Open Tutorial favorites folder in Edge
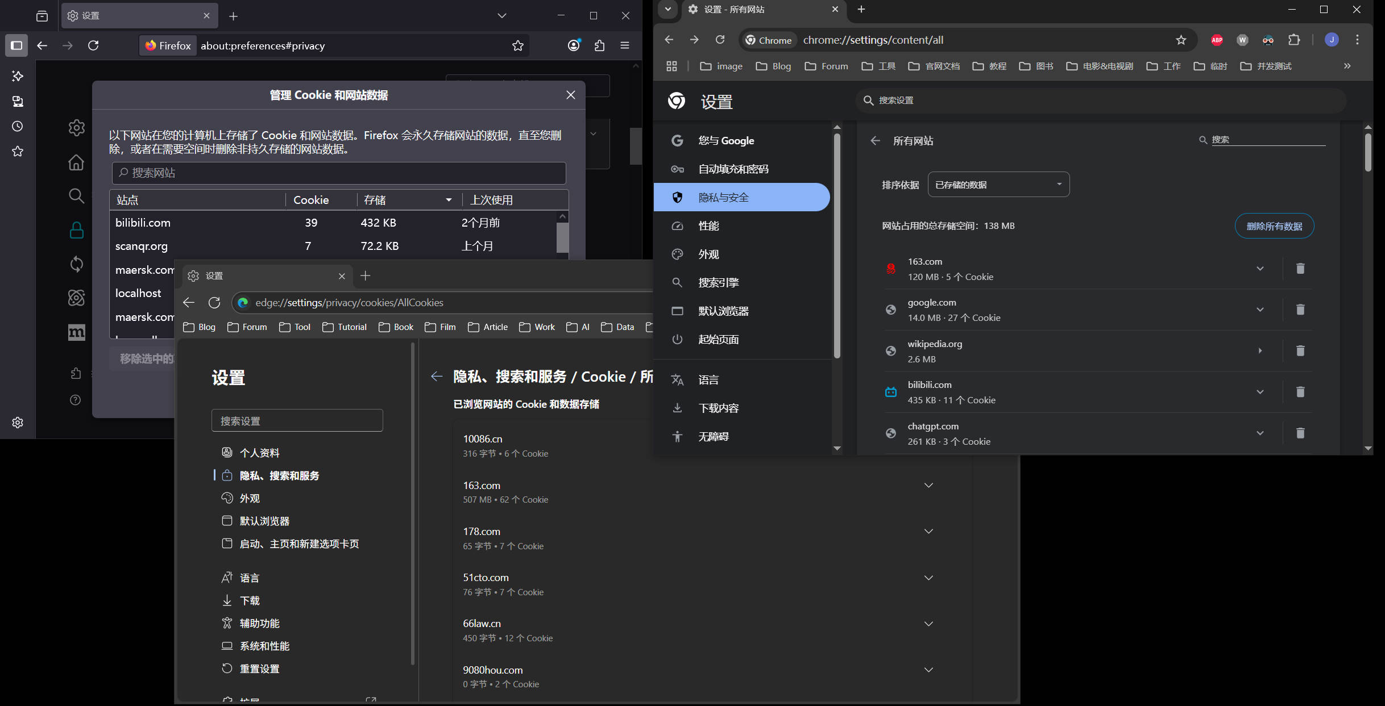 pyautogui.click(x=345, y=327)
